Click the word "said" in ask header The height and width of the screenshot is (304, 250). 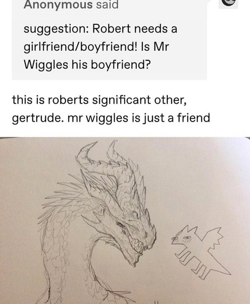point(107,4)
